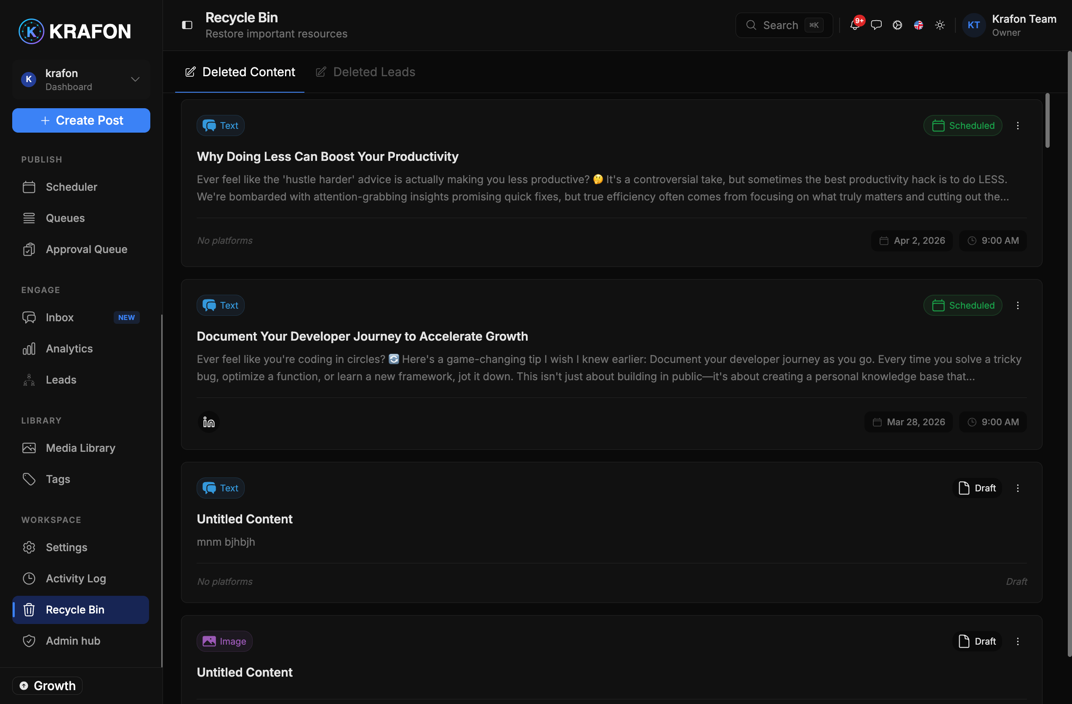The height and width of the screenshot is (704, 1072).
Task: Click the Growth plan badge
Action: coord(47,685)
